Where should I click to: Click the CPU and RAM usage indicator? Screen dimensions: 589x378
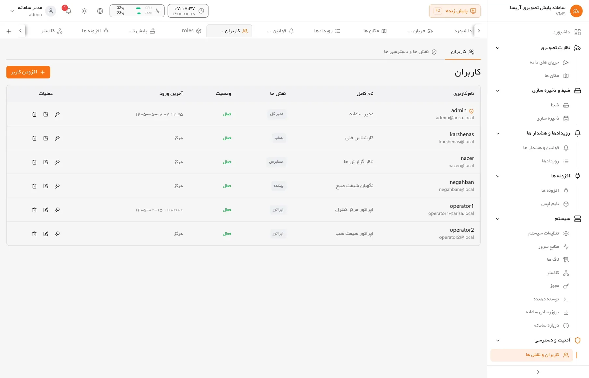click(x=137, y=11)
